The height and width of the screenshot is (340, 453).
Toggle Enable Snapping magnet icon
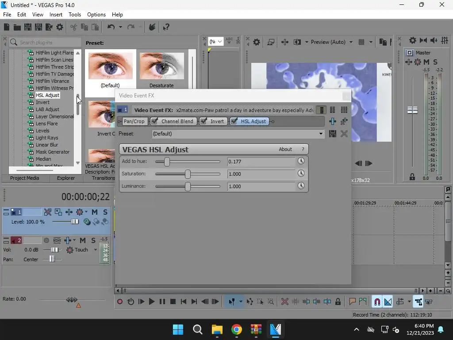coord(377,302)
